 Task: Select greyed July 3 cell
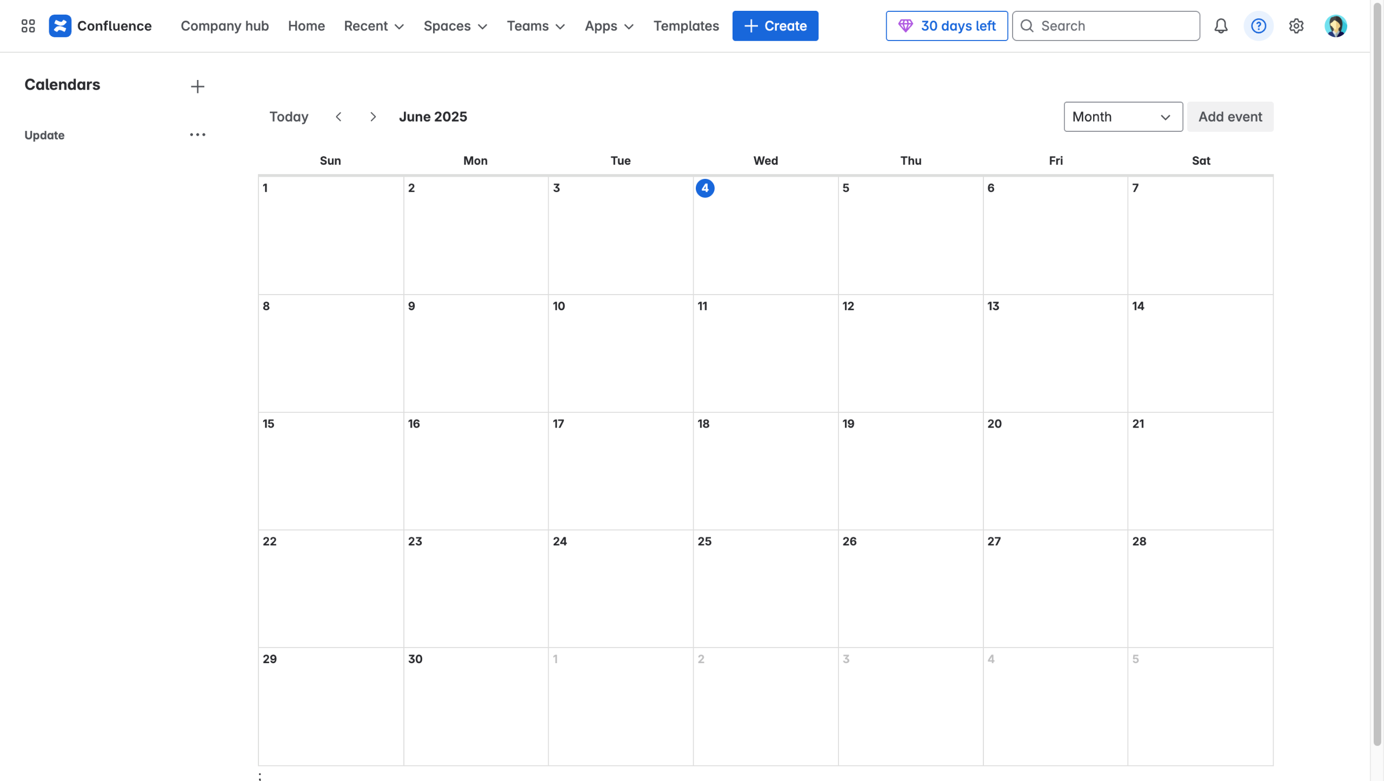tap(910, 706)
